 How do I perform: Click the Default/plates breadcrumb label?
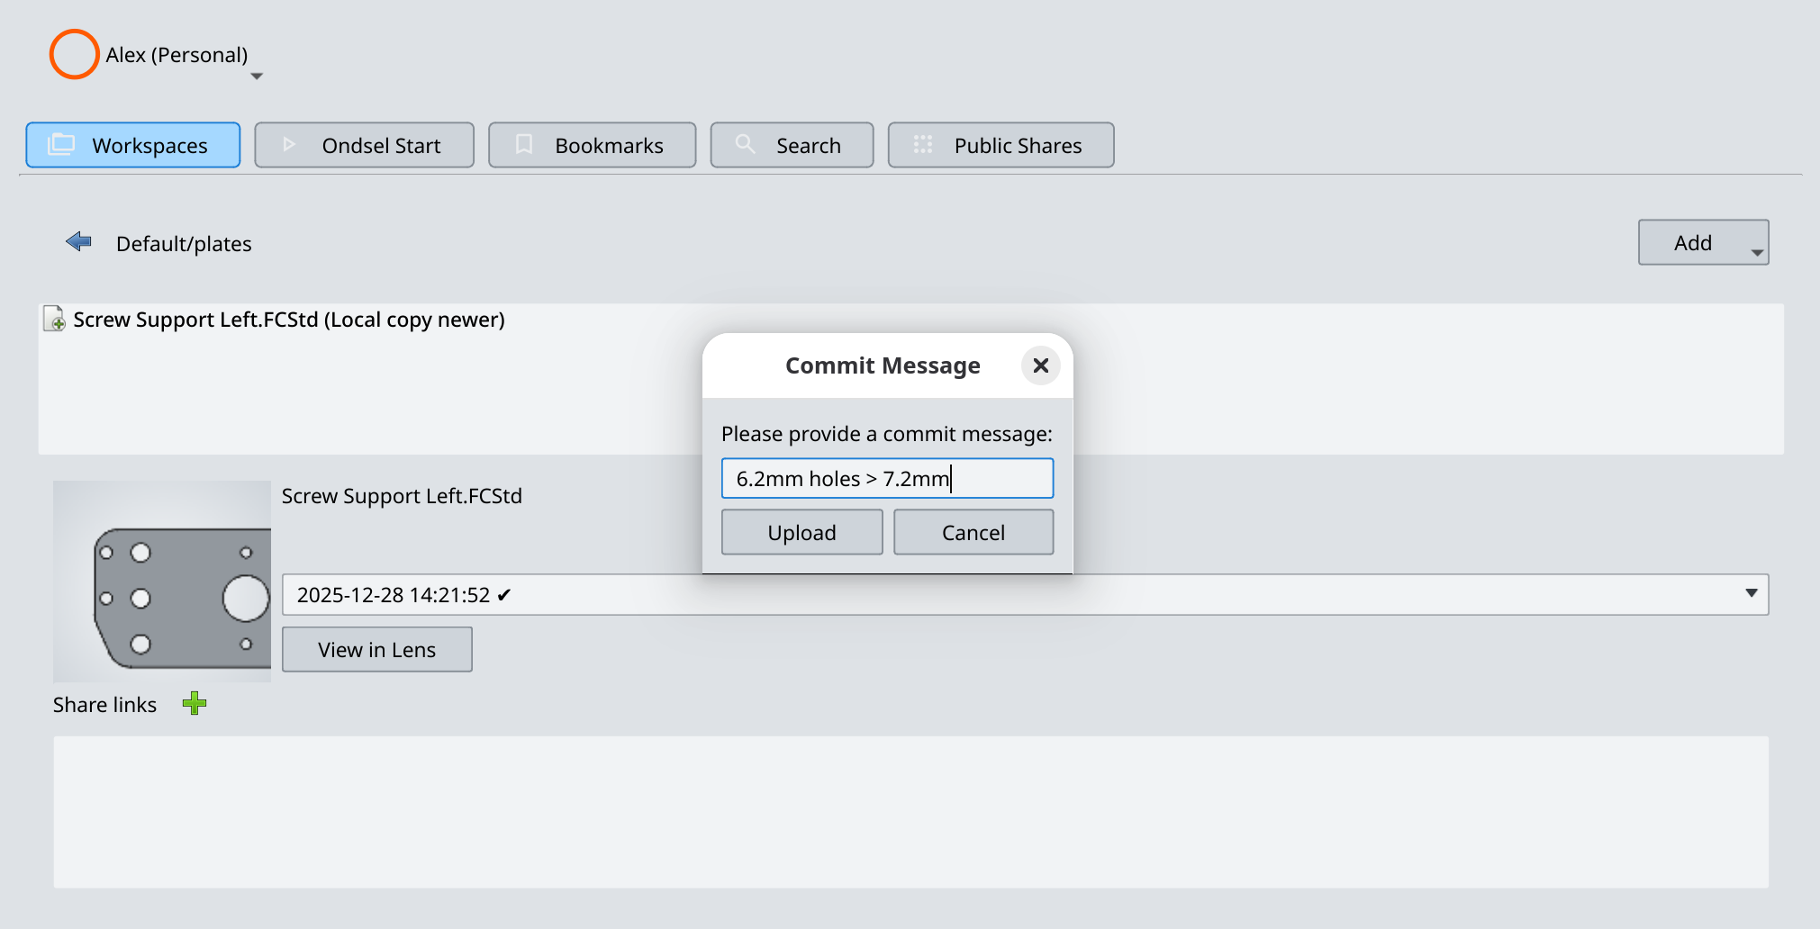click(x=184, y=243)
